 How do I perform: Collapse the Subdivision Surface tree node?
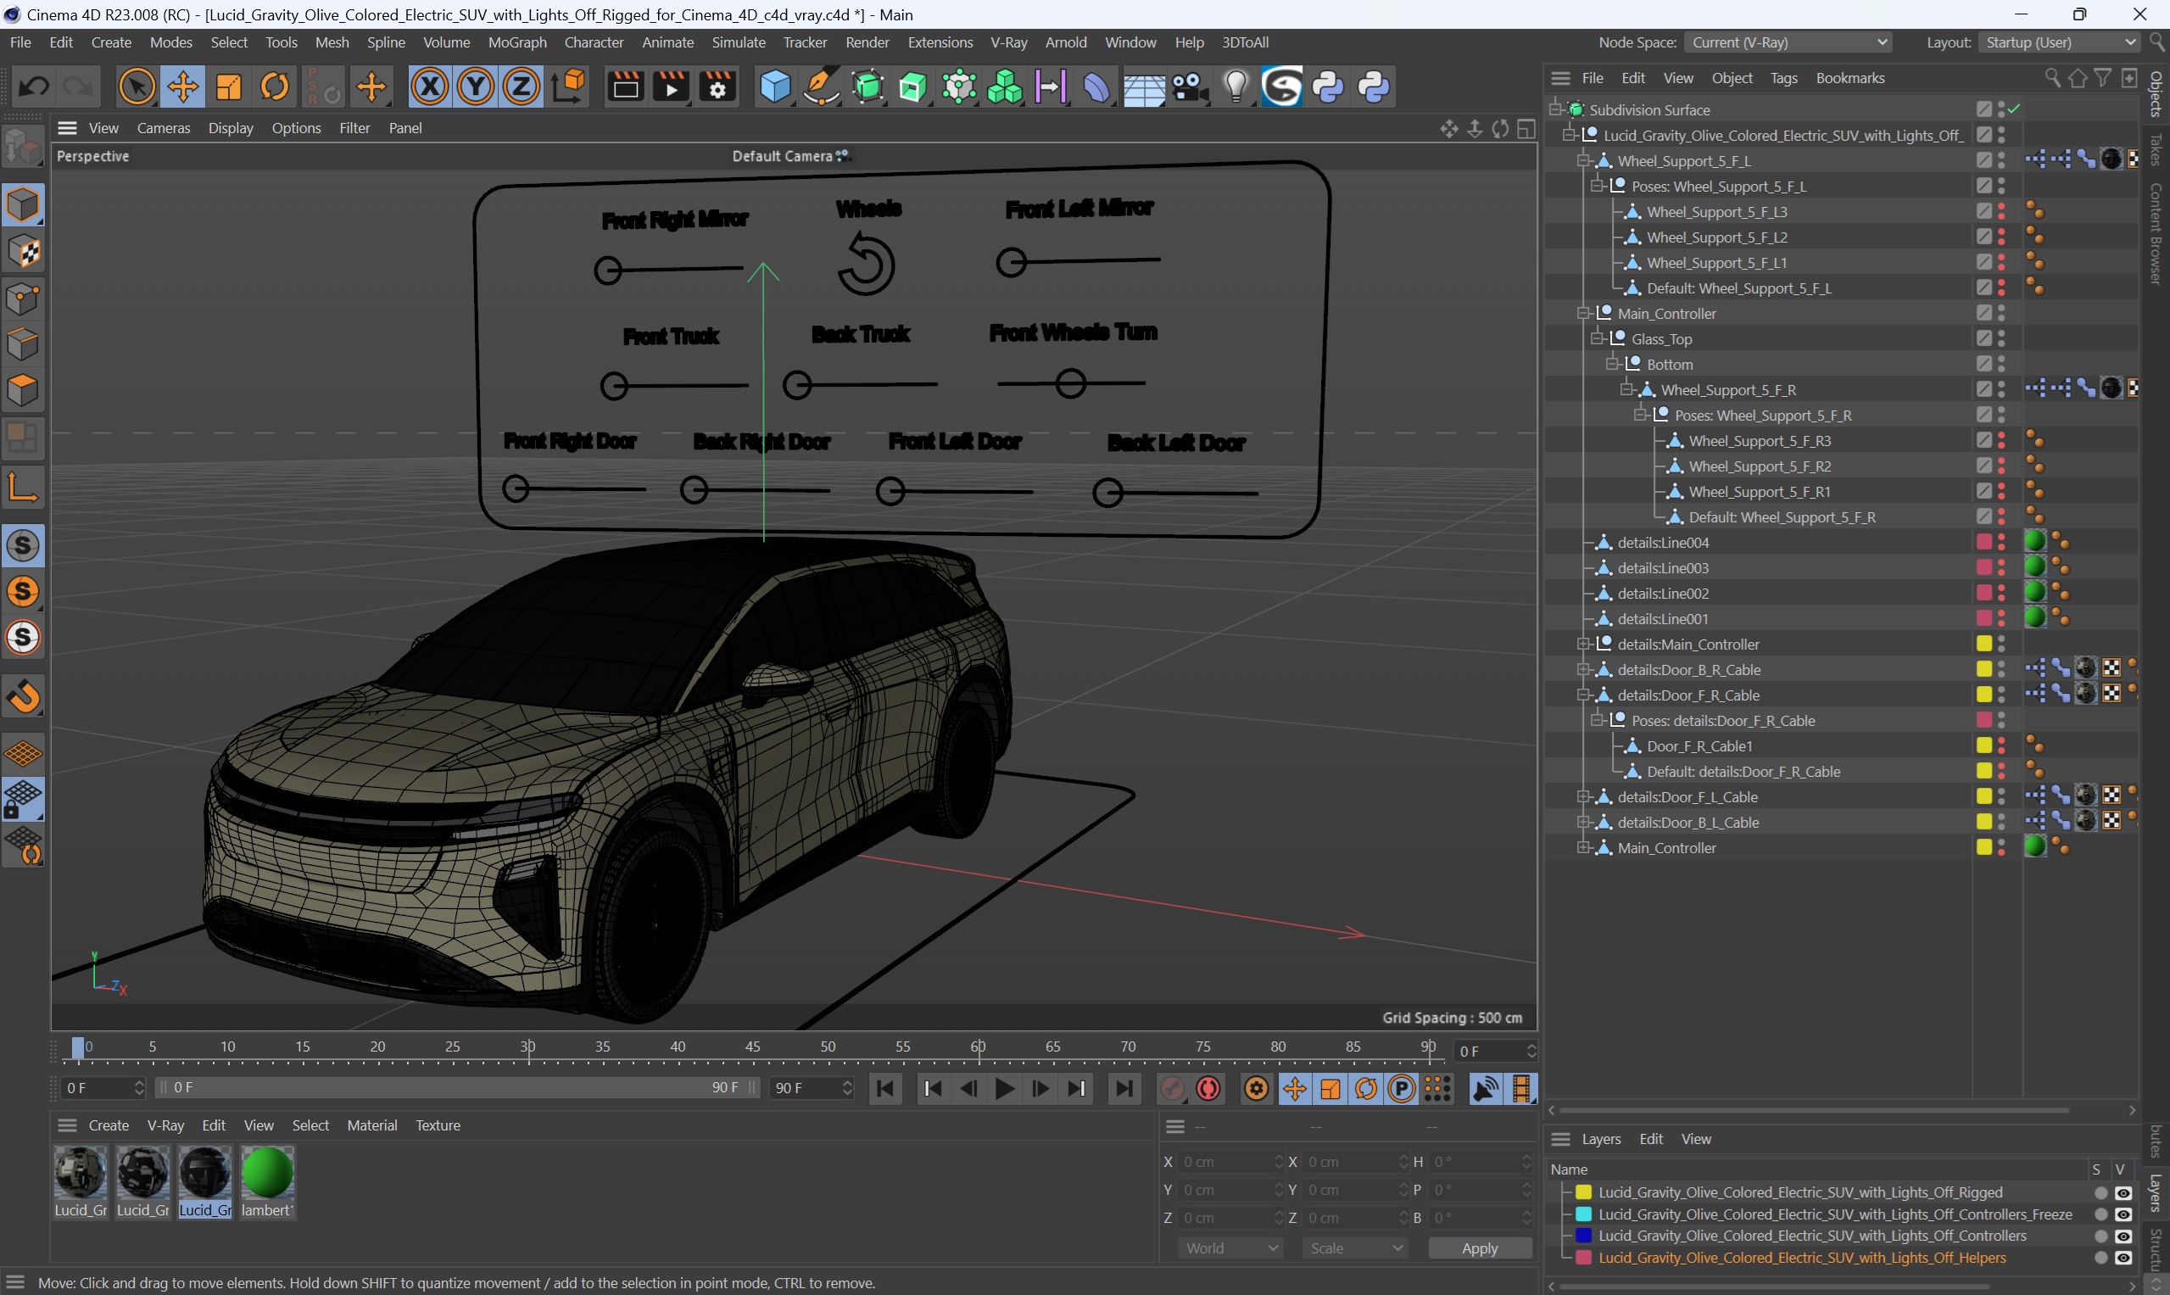click(1556, 109)
